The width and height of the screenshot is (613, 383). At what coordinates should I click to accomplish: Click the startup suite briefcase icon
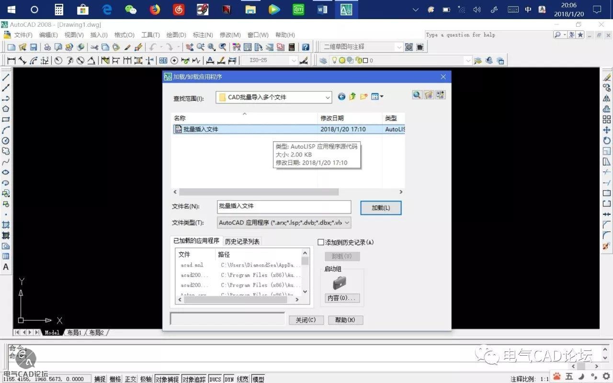[340, 283]
